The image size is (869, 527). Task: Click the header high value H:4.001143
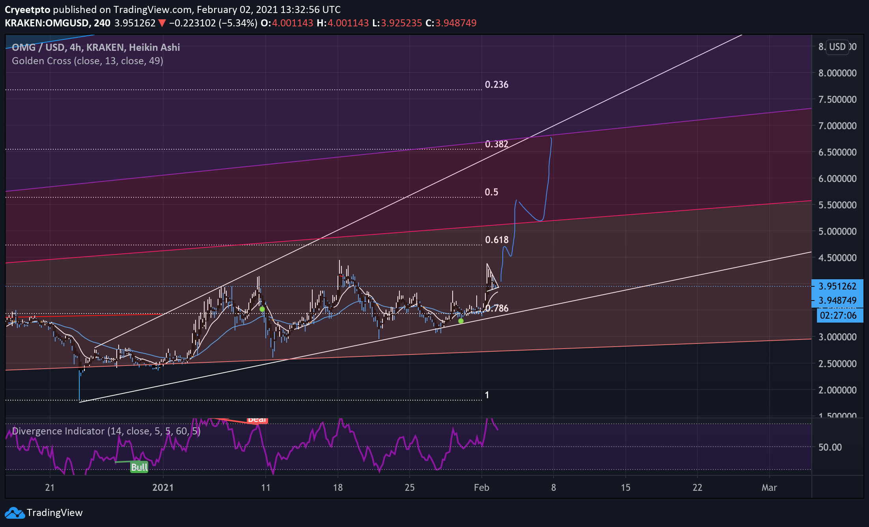(343, 23)
